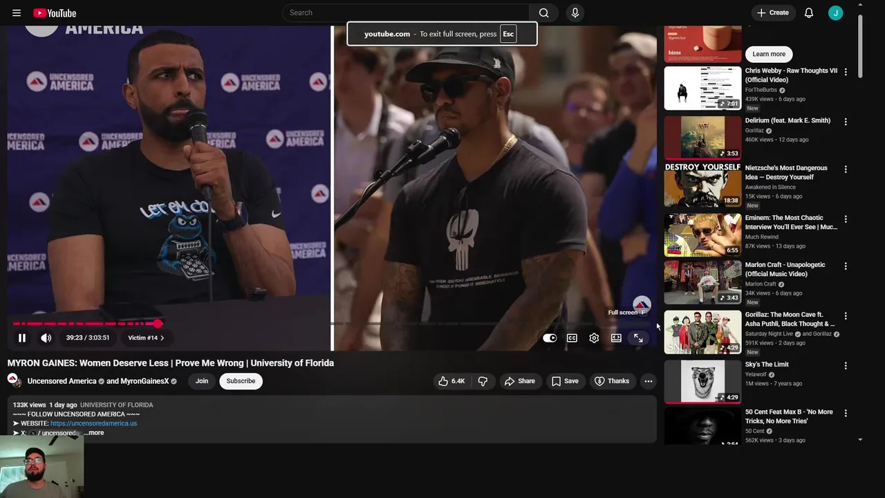Save video to a playlist
Screen dimensions: 885x498
pos(565,381)
